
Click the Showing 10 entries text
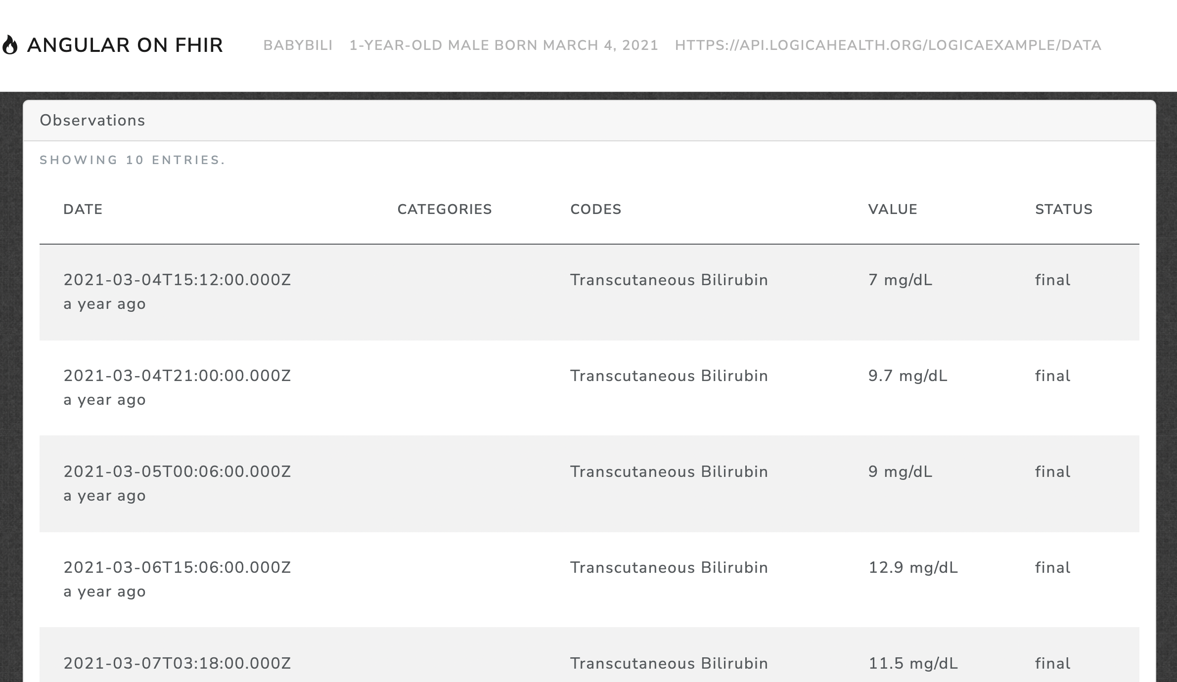[x=132, y=160]
